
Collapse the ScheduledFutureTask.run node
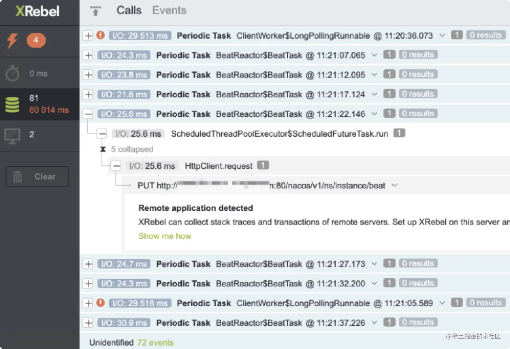[102, 133]
